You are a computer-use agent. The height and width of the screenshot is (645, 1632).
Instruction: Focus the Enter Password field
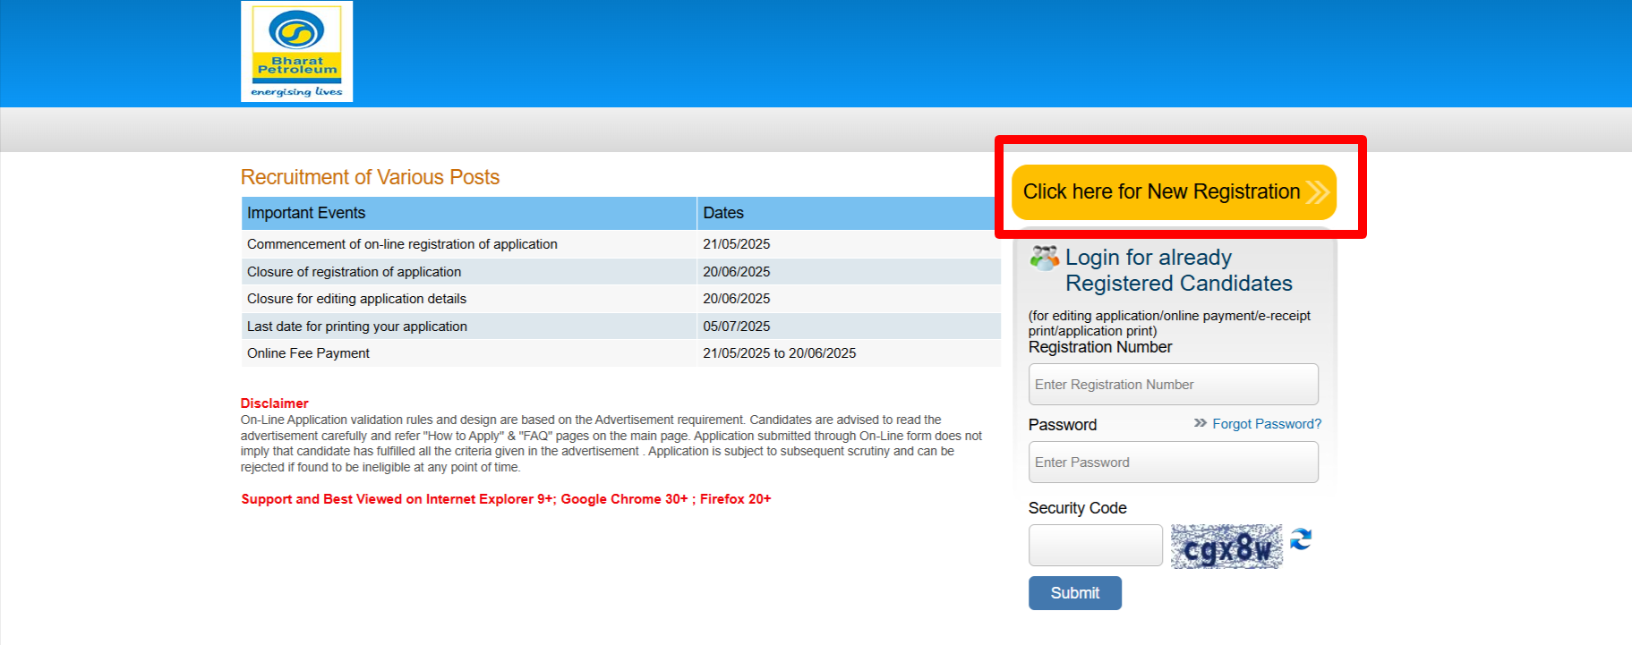click(1173, 463)
